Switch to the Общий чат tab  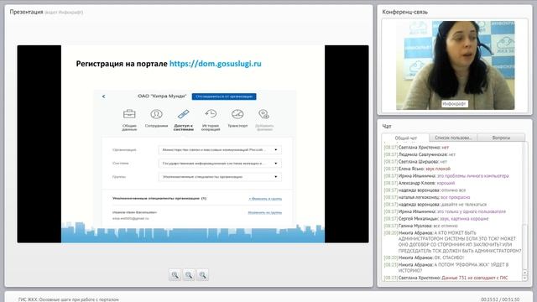click(x=406, y=138)
